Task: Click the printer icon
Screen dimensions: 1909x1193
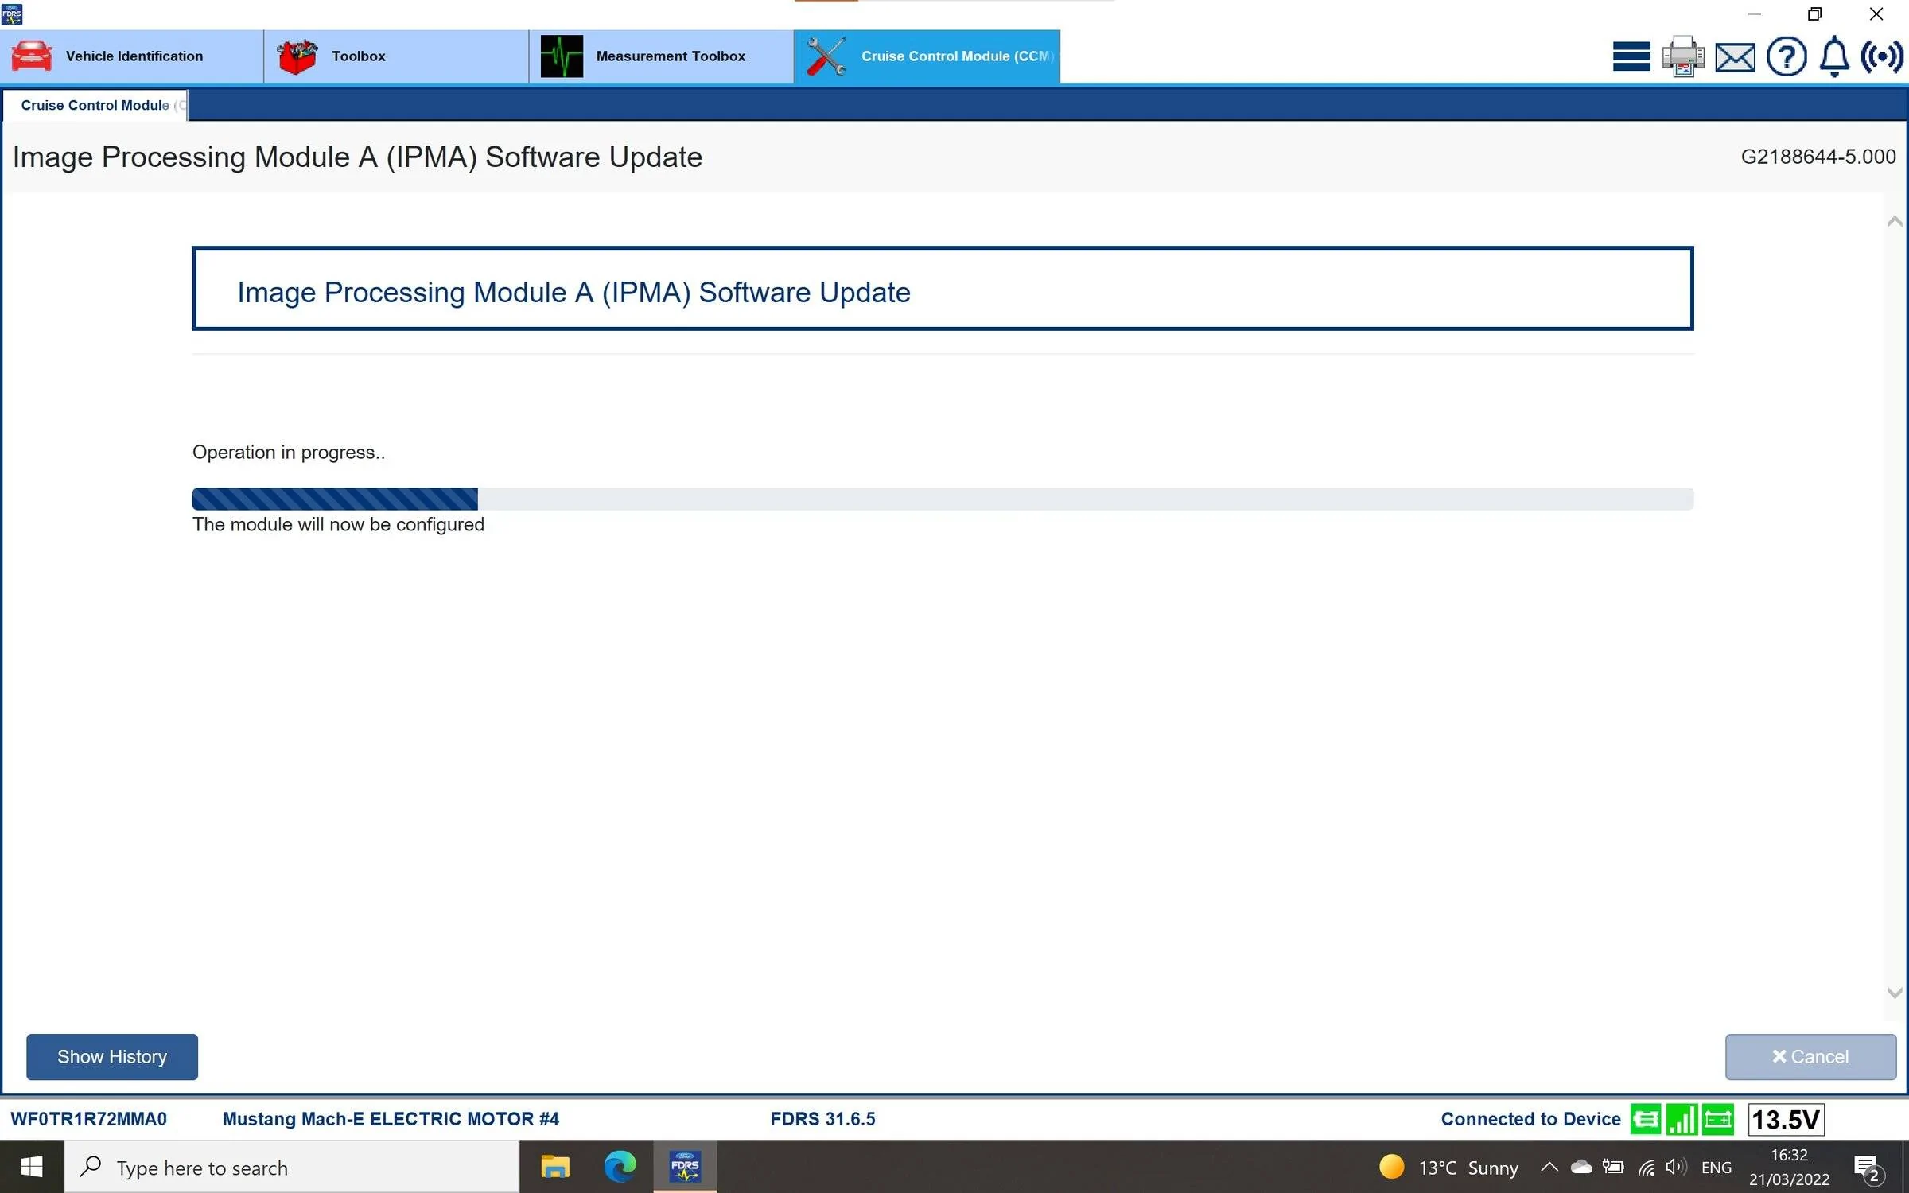Action: point(1683,56)
